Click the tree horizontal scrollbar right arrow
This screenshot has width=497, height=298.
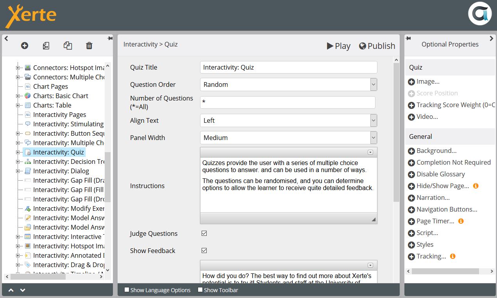point(101,276)
